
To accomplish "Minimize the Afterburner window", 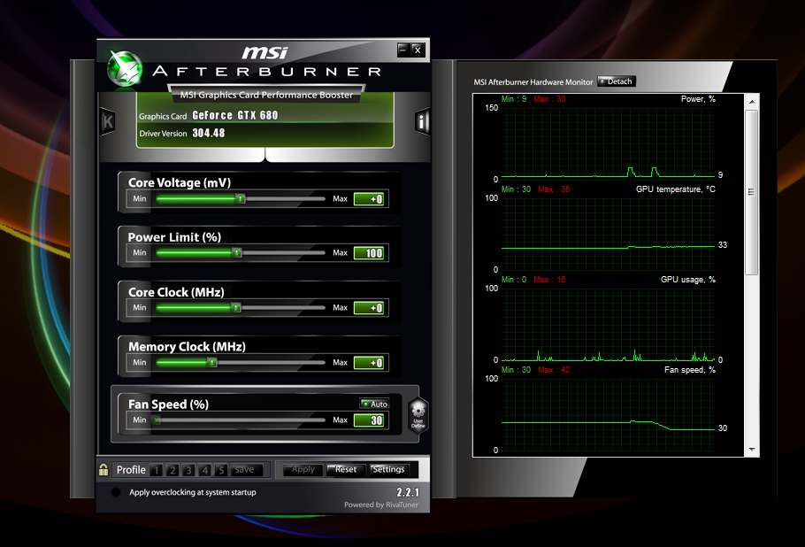I will (403, 50).
